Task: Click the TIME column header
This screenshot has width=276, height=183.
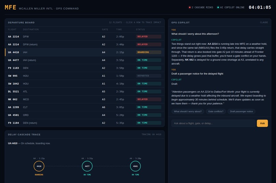Action: [119, 29]
